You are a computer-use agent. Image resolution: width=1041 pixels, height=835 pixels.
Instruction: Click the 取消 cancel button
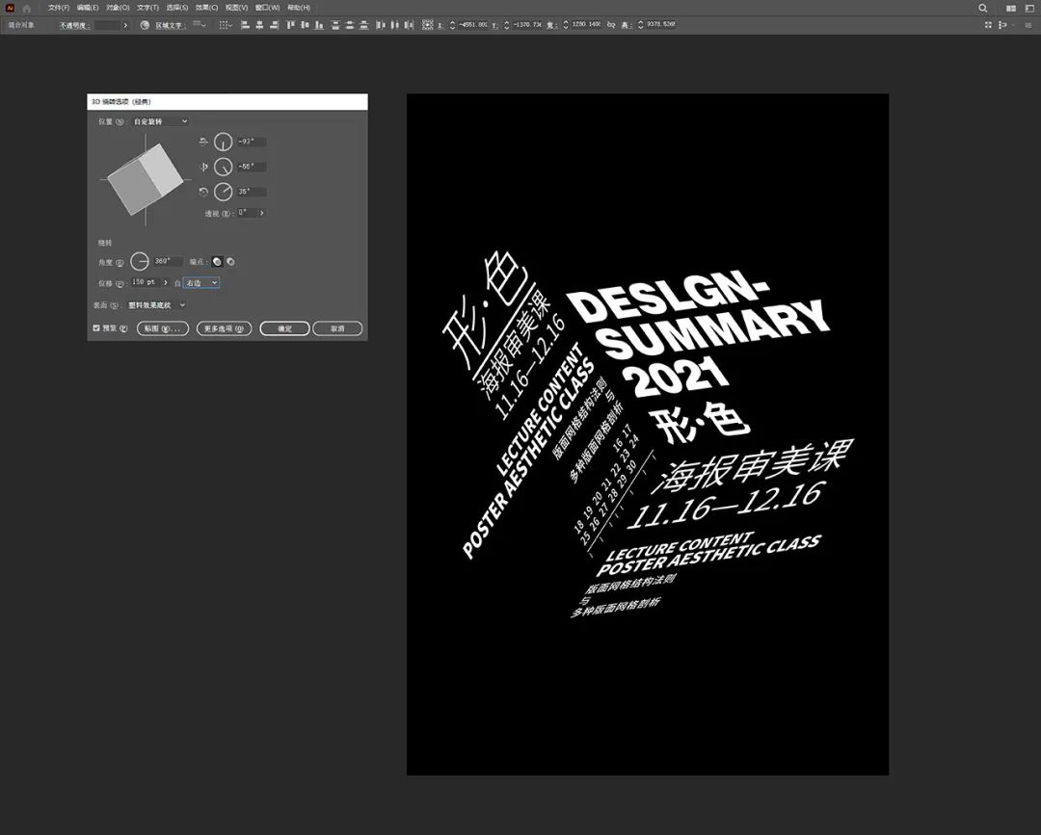pos(337,328)
